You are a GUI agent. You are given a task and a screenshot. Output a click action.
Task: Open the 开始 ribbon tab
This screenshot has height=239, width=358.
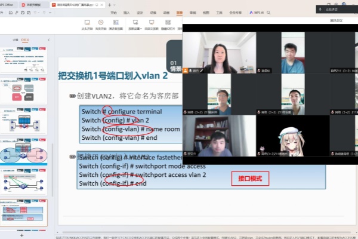pyautogui.click(x=113, y=12)
